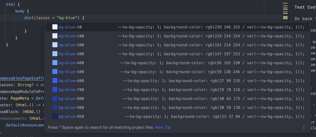The width and height of the screenshot is (316, 137).
Task: Select the bg-blue-400 completion label
Action: click(71, 63)
